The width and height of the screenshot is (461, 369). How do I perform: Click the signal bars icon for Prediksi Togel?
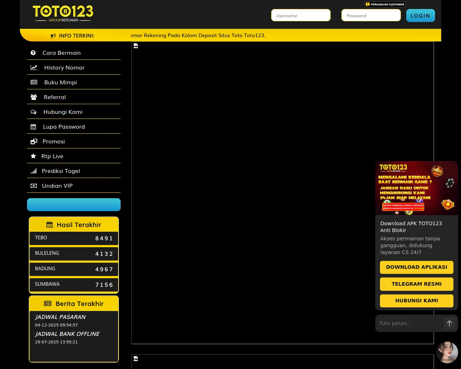[x=33, y=171]
